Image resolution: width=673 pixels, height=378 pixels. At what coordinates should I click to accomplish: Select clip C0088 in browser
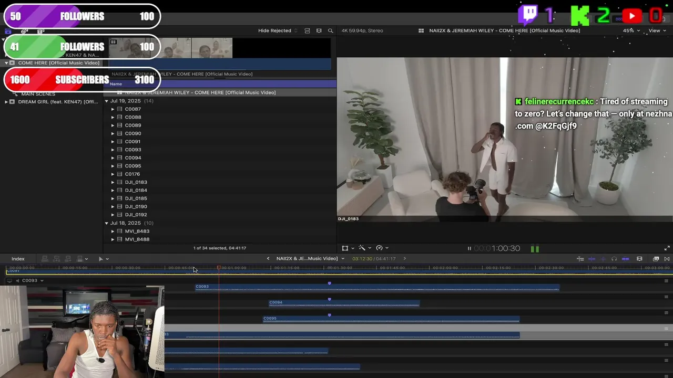tap(133, 117)
